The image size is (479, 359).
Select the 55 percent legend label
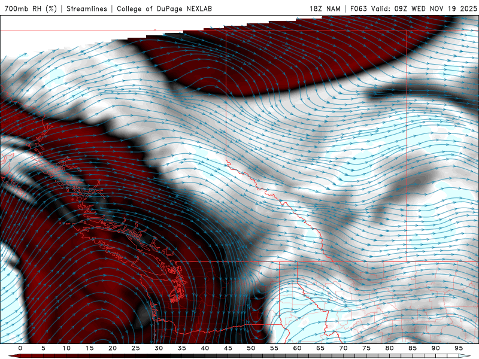(x=274, y=348)
